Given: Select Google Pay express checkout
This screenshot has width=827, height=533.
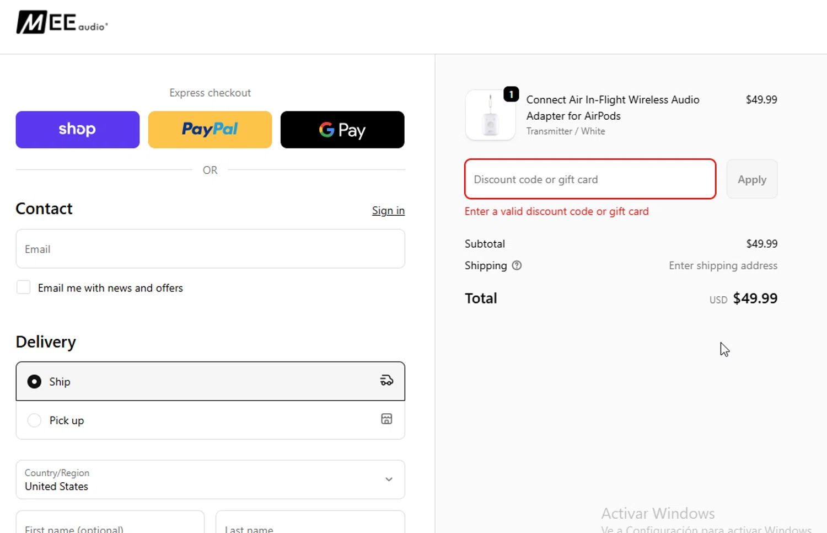Looking at the screenshot, I should 342,130.
